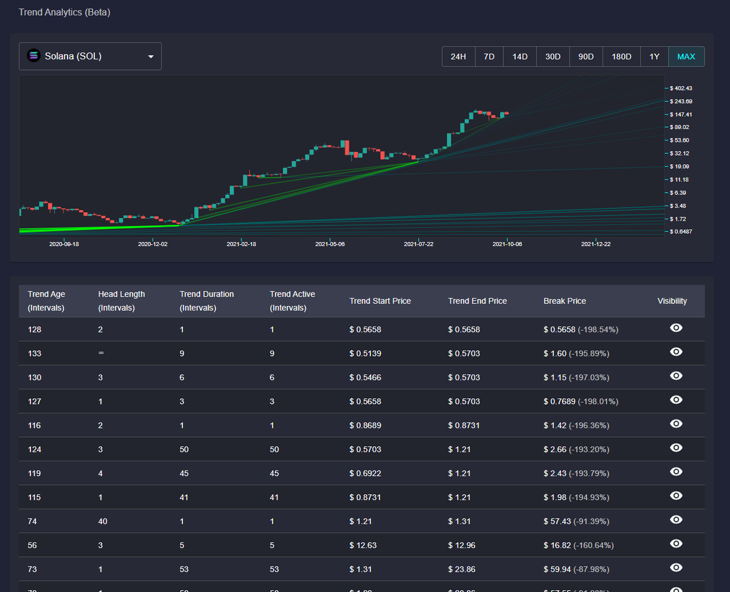Screen dimensions: 730x592
Task: Click the 2021-02-18 date axis label
Action: click(x=242, y=244)
